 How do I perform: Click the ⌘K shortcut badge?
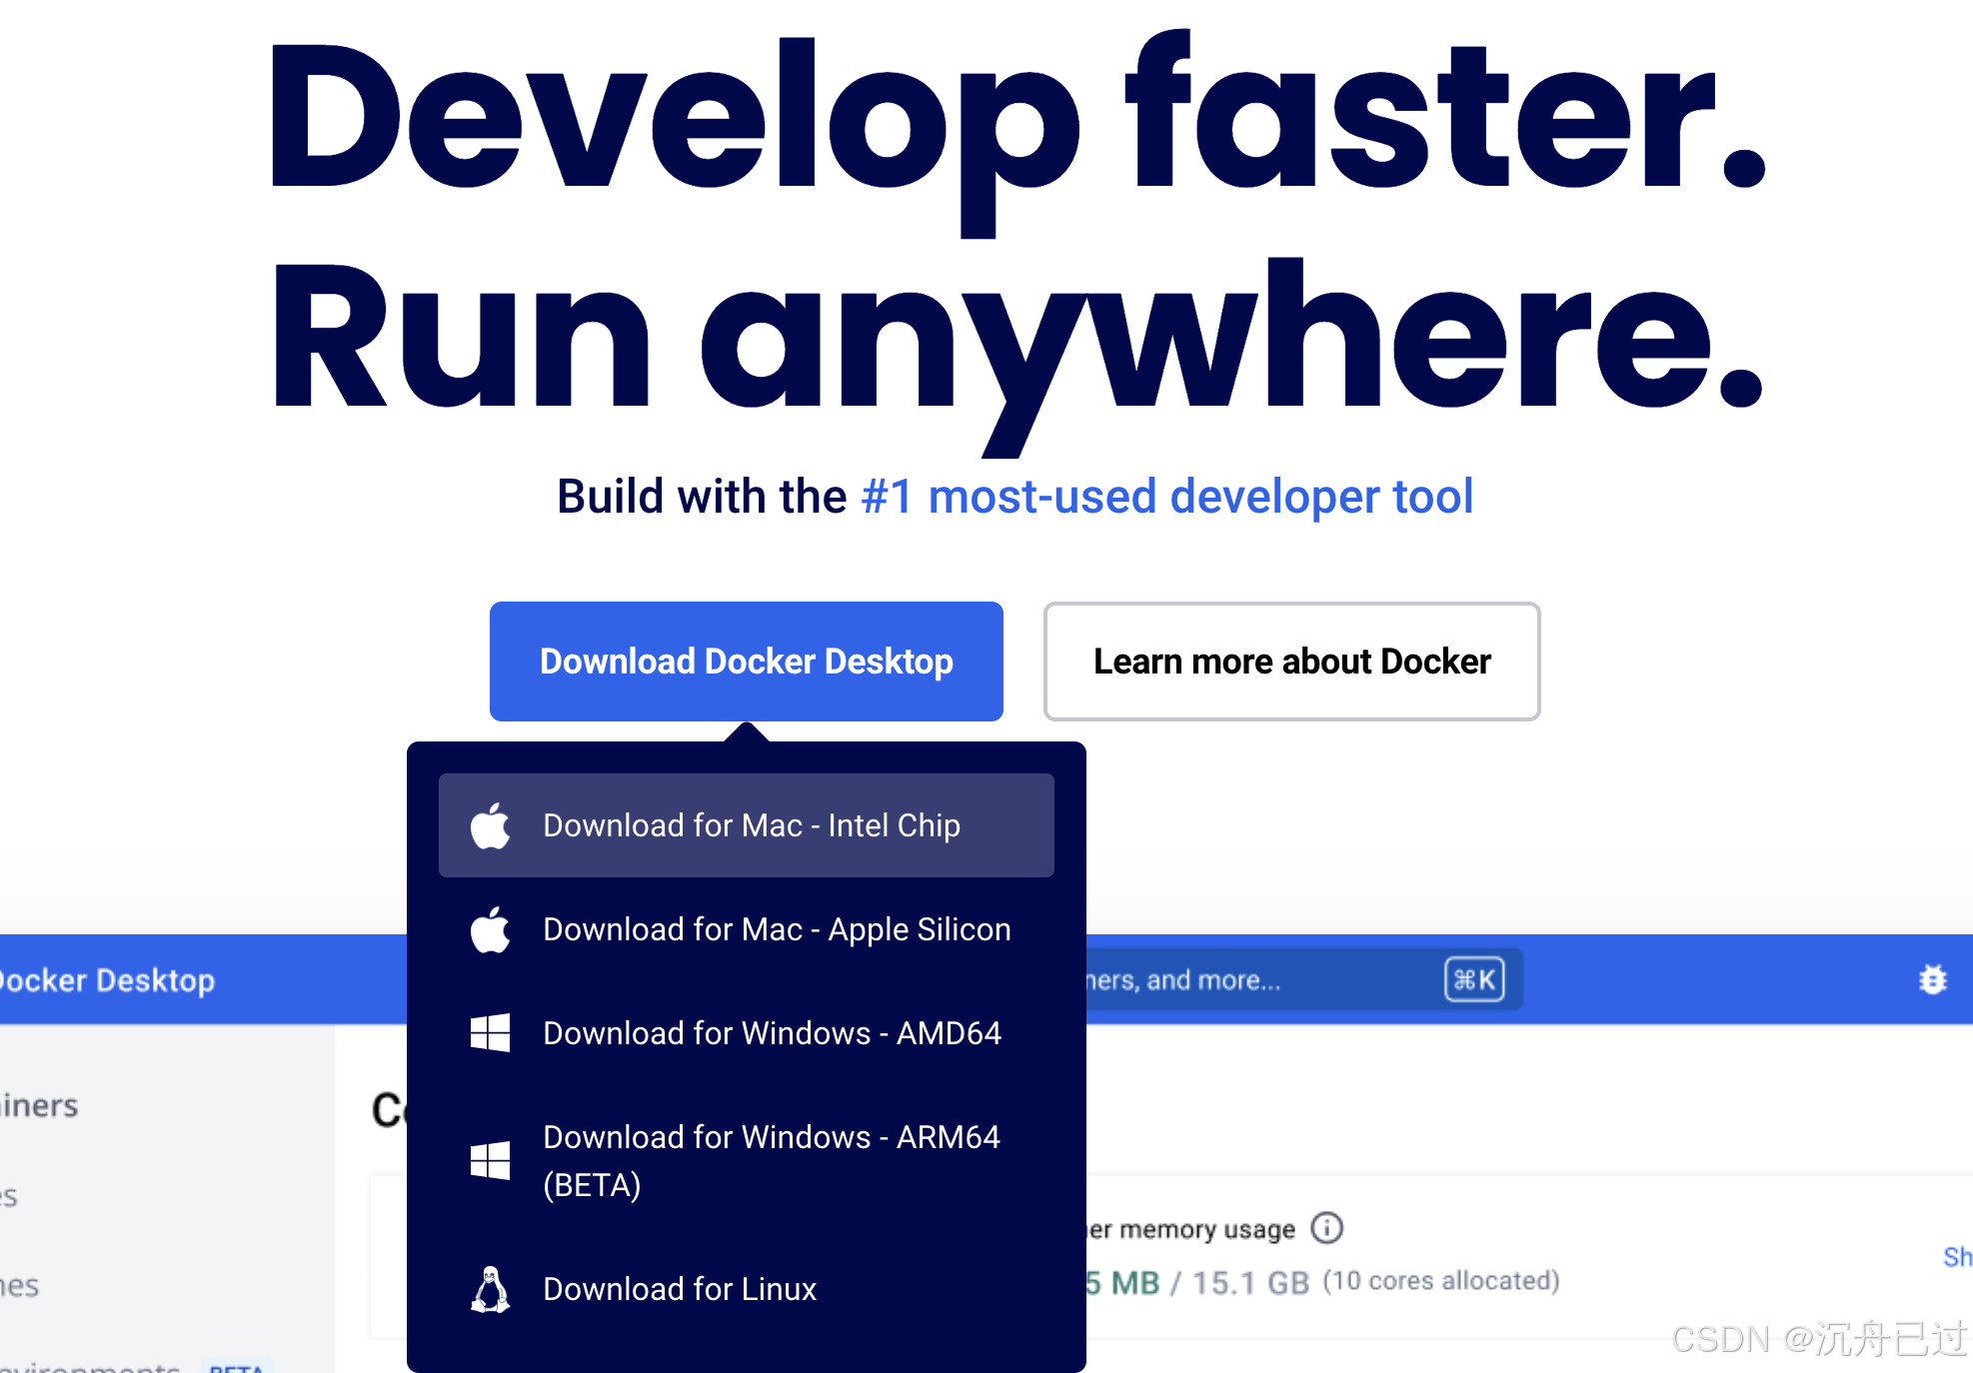(x=1474, y=979)
